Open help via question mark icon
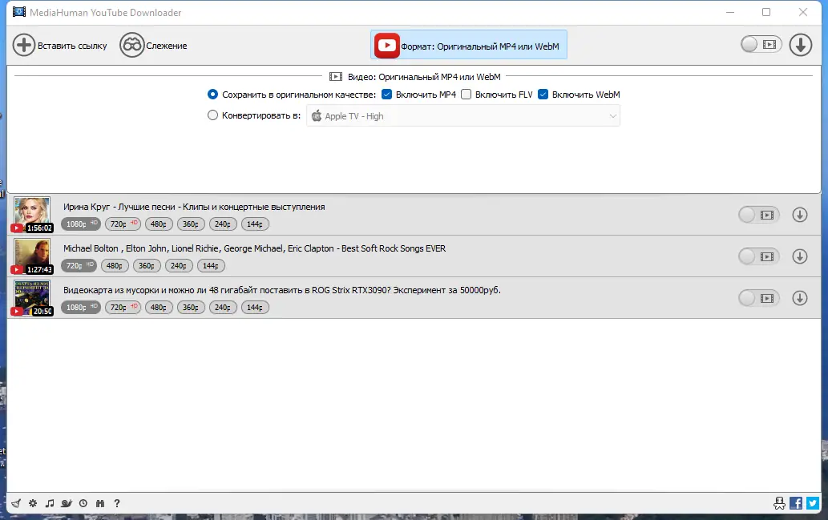The image size is (828, 520). click(x=117, y=503)
